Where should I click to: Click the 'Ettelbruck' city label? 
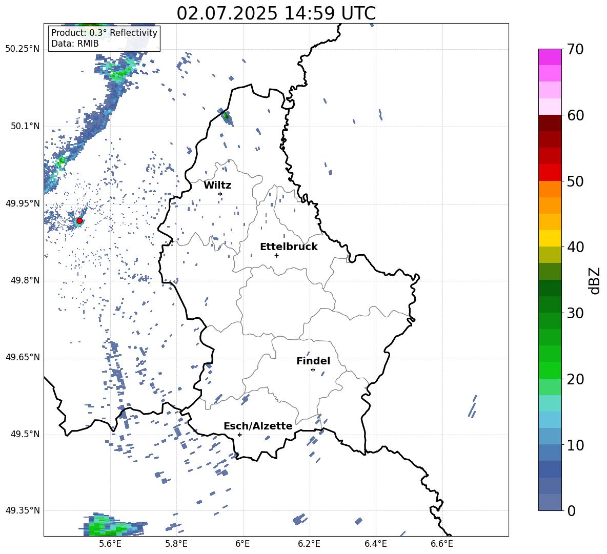pyautogui.click(x=289, y=247)
